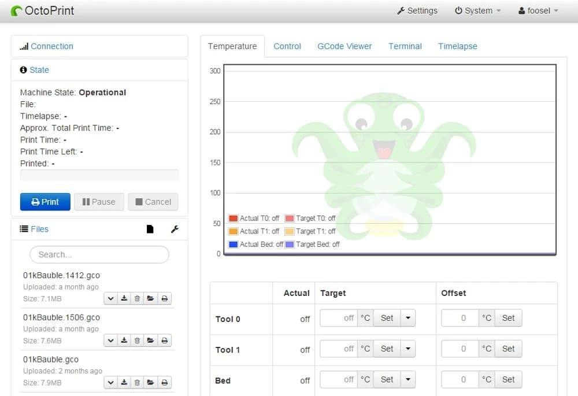Load and print 01kBauble.1506.gco
The width and height of the screenshot is (578, 396).
(x=164, y=341)
